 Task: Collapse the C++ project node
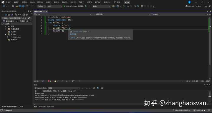[3, 24]
